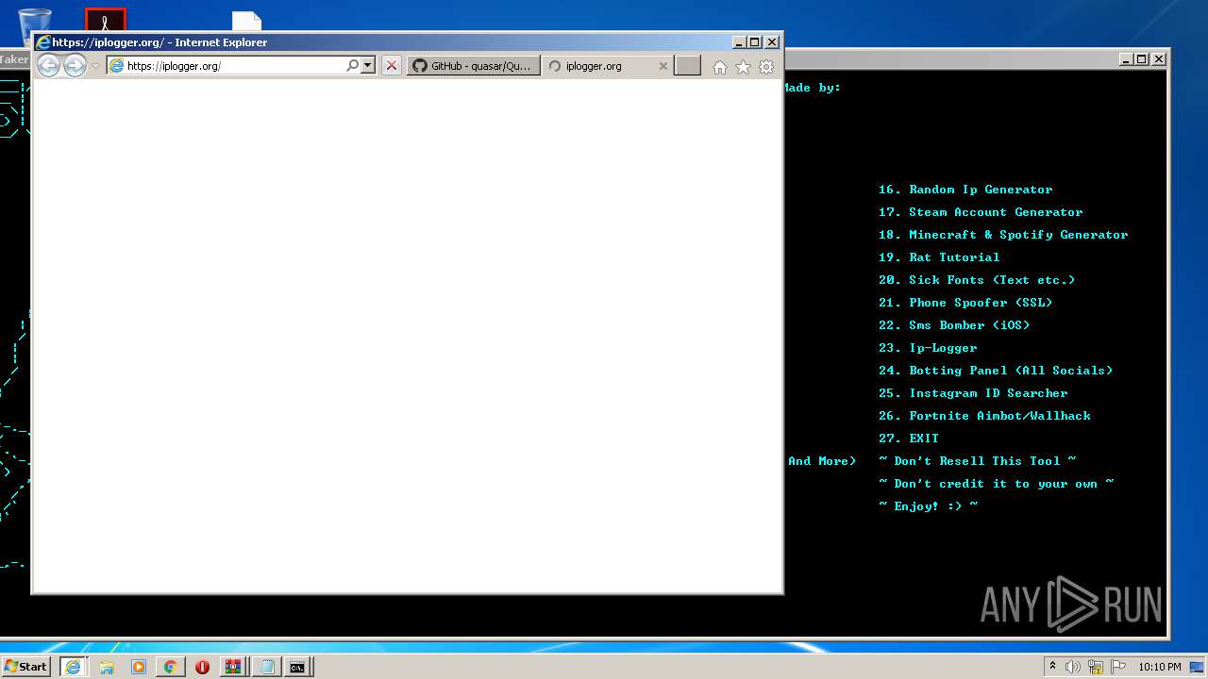1208x679 pixels.
Task: Click '18. Minecraft & Spotify Generator' line
Action: 1003,235
